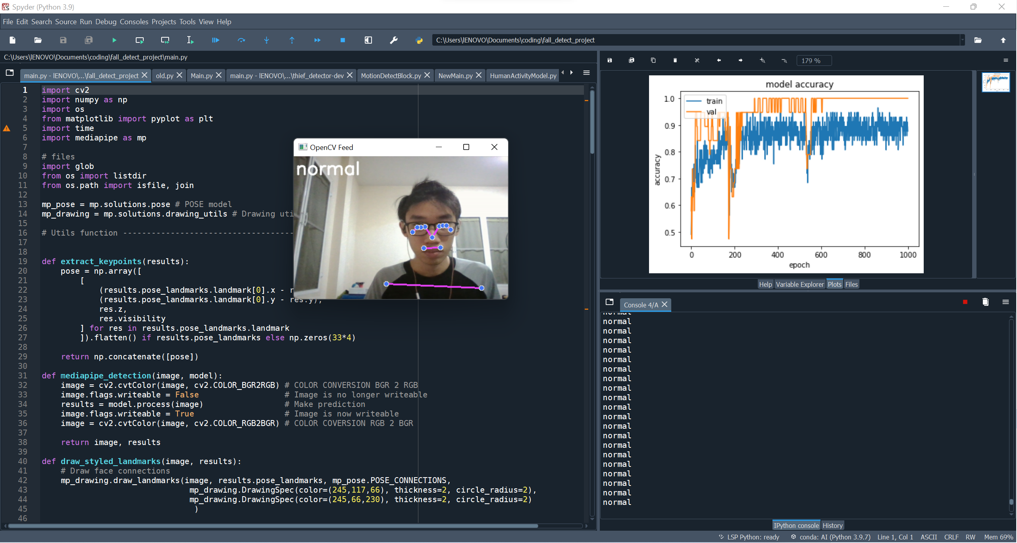Save the plot as an image
The image size is (1017, 543).
click(610, 60)
